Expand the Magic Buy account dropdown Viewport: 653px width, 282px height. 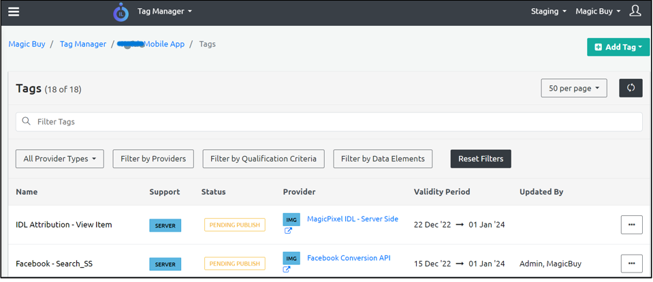[598, 12]
